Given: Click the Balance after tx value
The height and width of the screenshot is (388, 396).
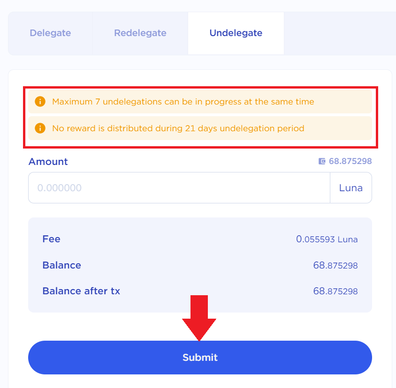Looking at the screenshot, I should 335,291.
